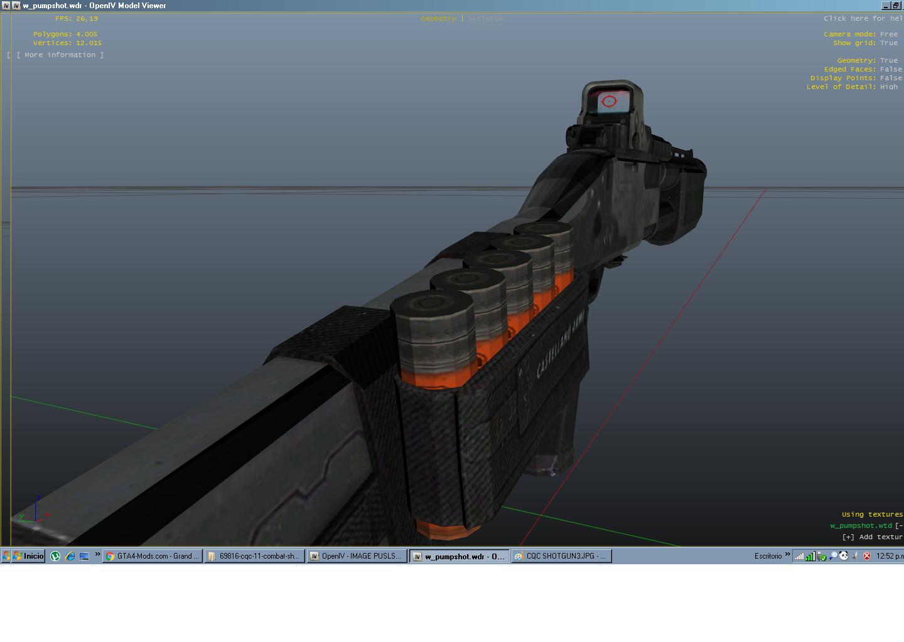Click the w_pumpshot.wdr taskbar button
The width and height of the screenshot is (904, 642).
pos(459,556)
